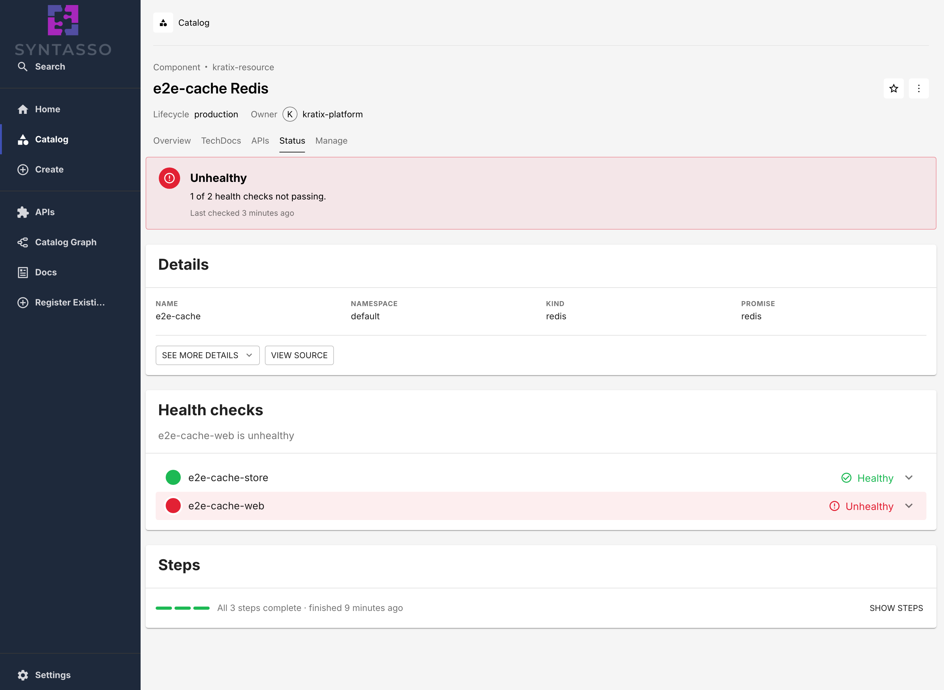Switch to the Overview tab
The image size is (944, 690).
(172, 141)
